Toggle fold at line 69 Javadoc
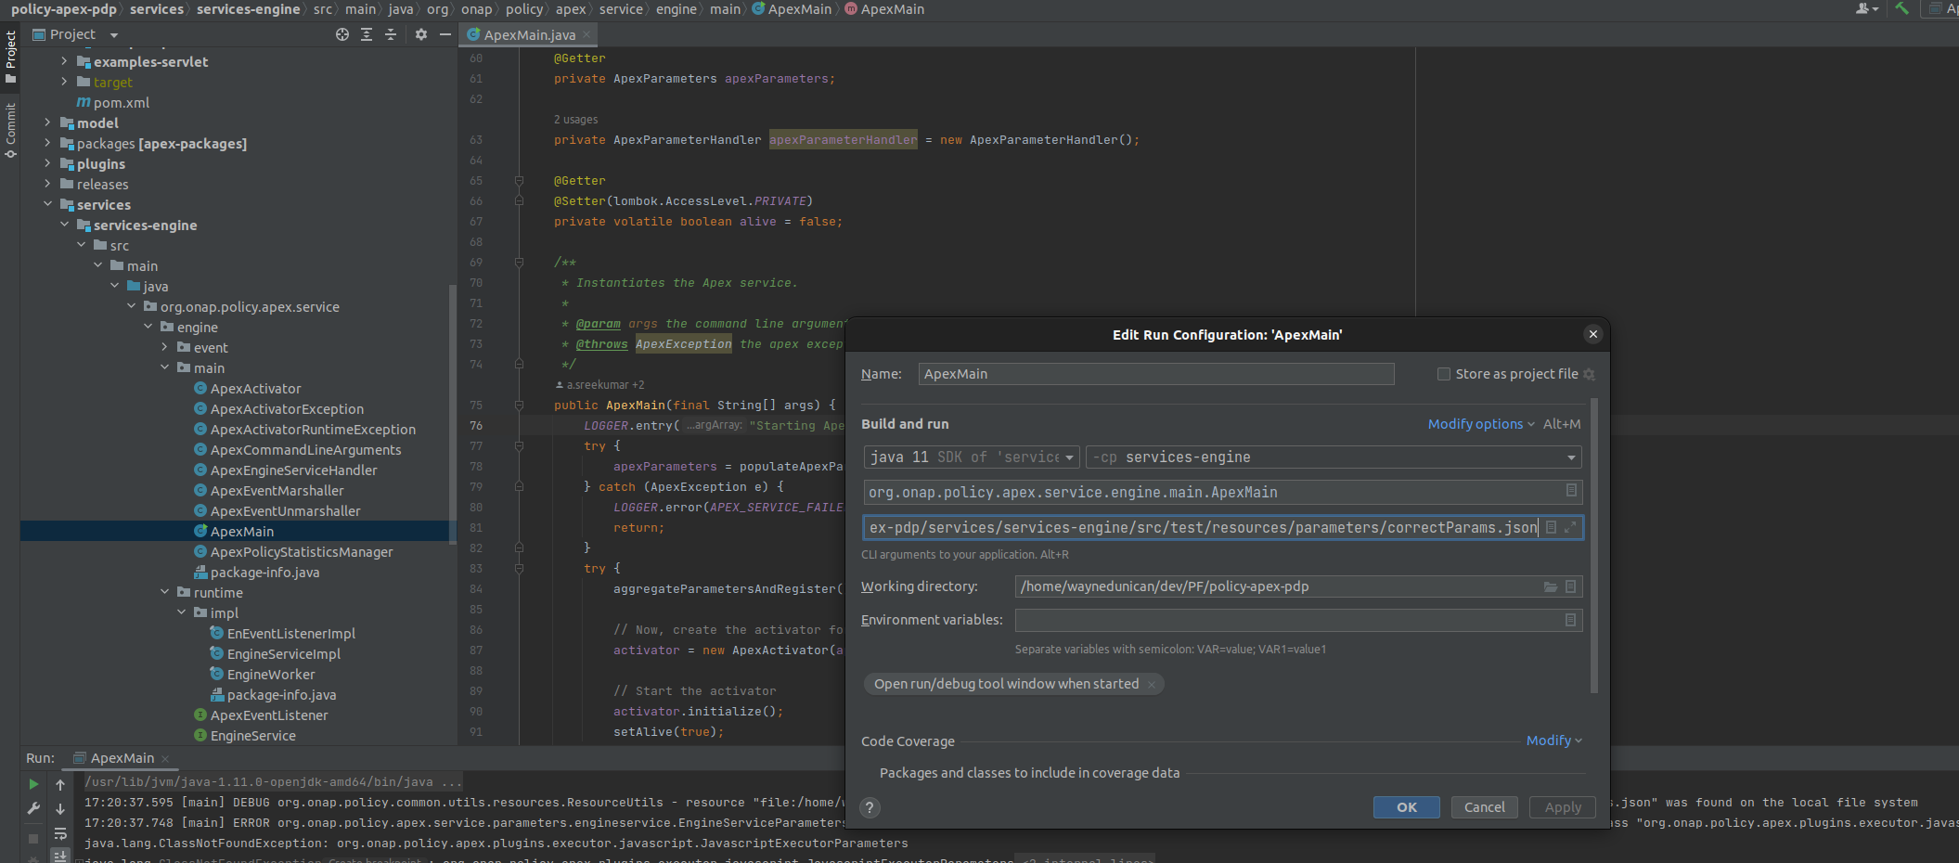 coord(519,263)
